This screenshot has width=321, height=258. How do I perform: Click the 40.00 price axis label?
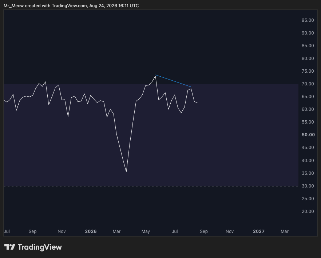point(308,161)
